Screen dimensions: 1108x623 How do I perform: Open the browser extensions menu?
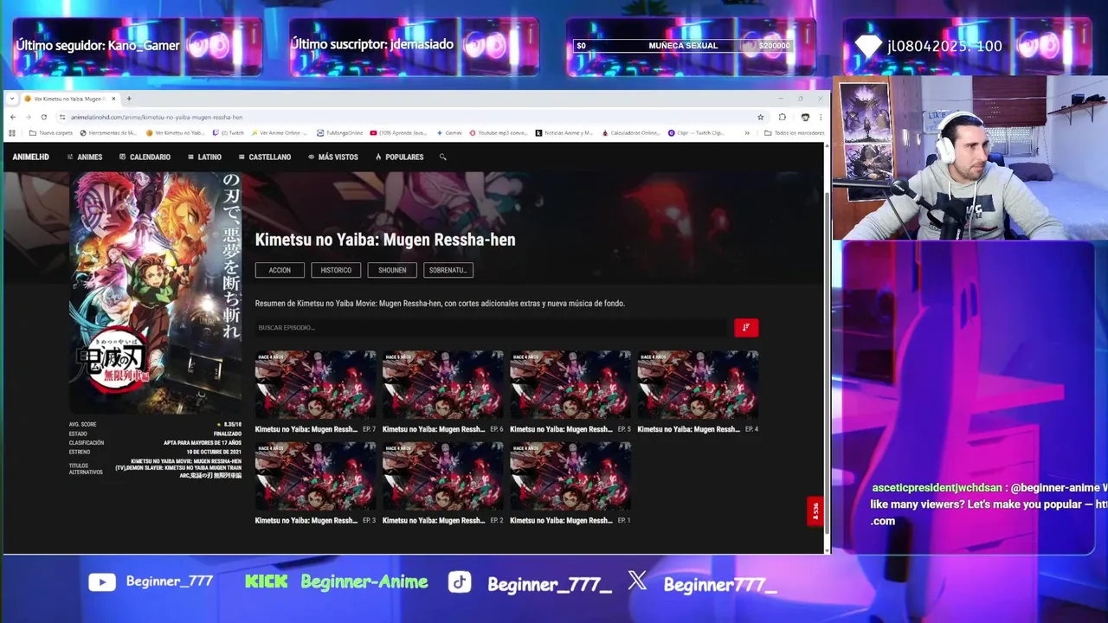point(783,117)
